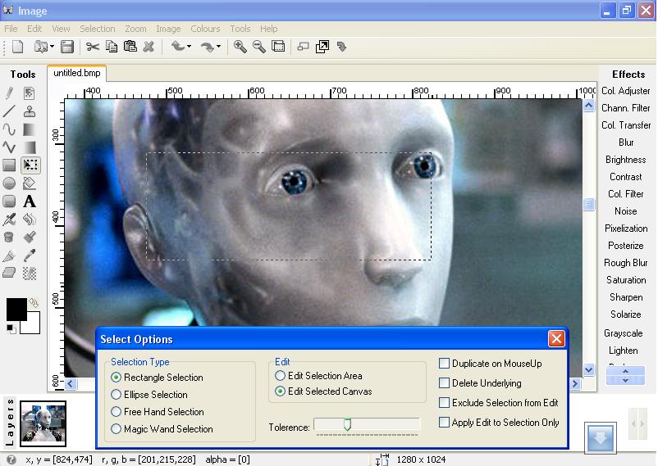Apply the Grayscale effect

624,333
